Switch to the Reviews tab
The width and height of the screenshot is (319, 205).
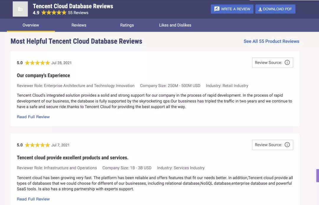tap(79, 25)
